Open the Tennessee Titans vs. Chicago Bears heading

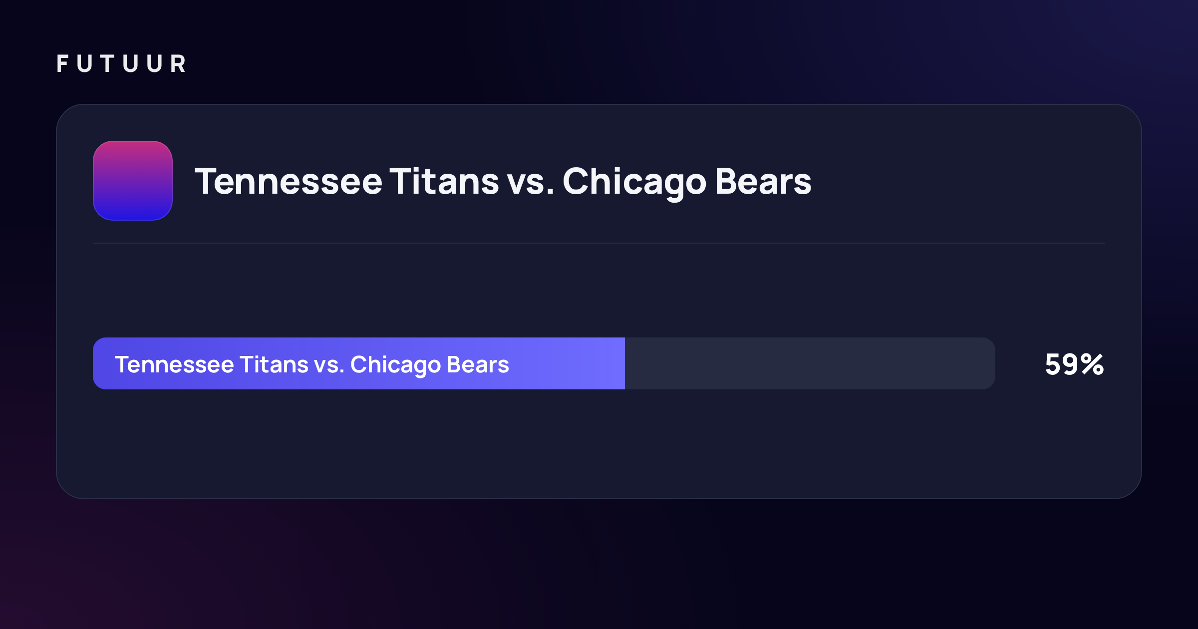[x=503, y=182]
